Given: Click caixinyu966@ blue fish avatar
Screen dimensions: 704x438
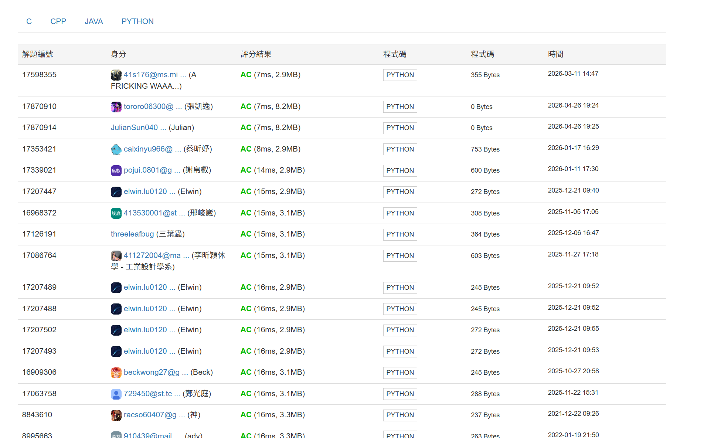Looking at the screenshot, I should tap(116, 149).
